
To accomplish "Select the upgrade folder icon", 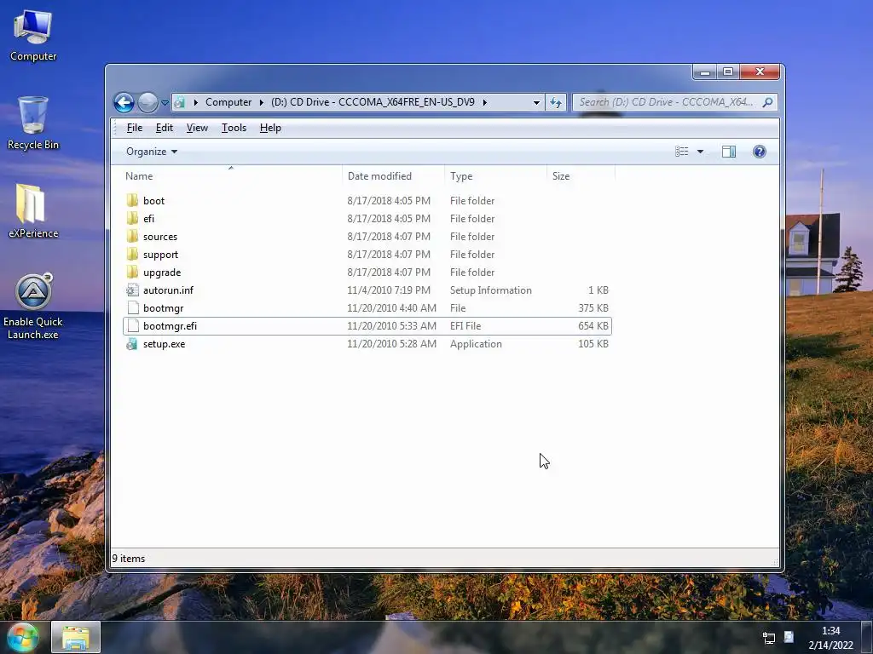I will tap(132, 272).
